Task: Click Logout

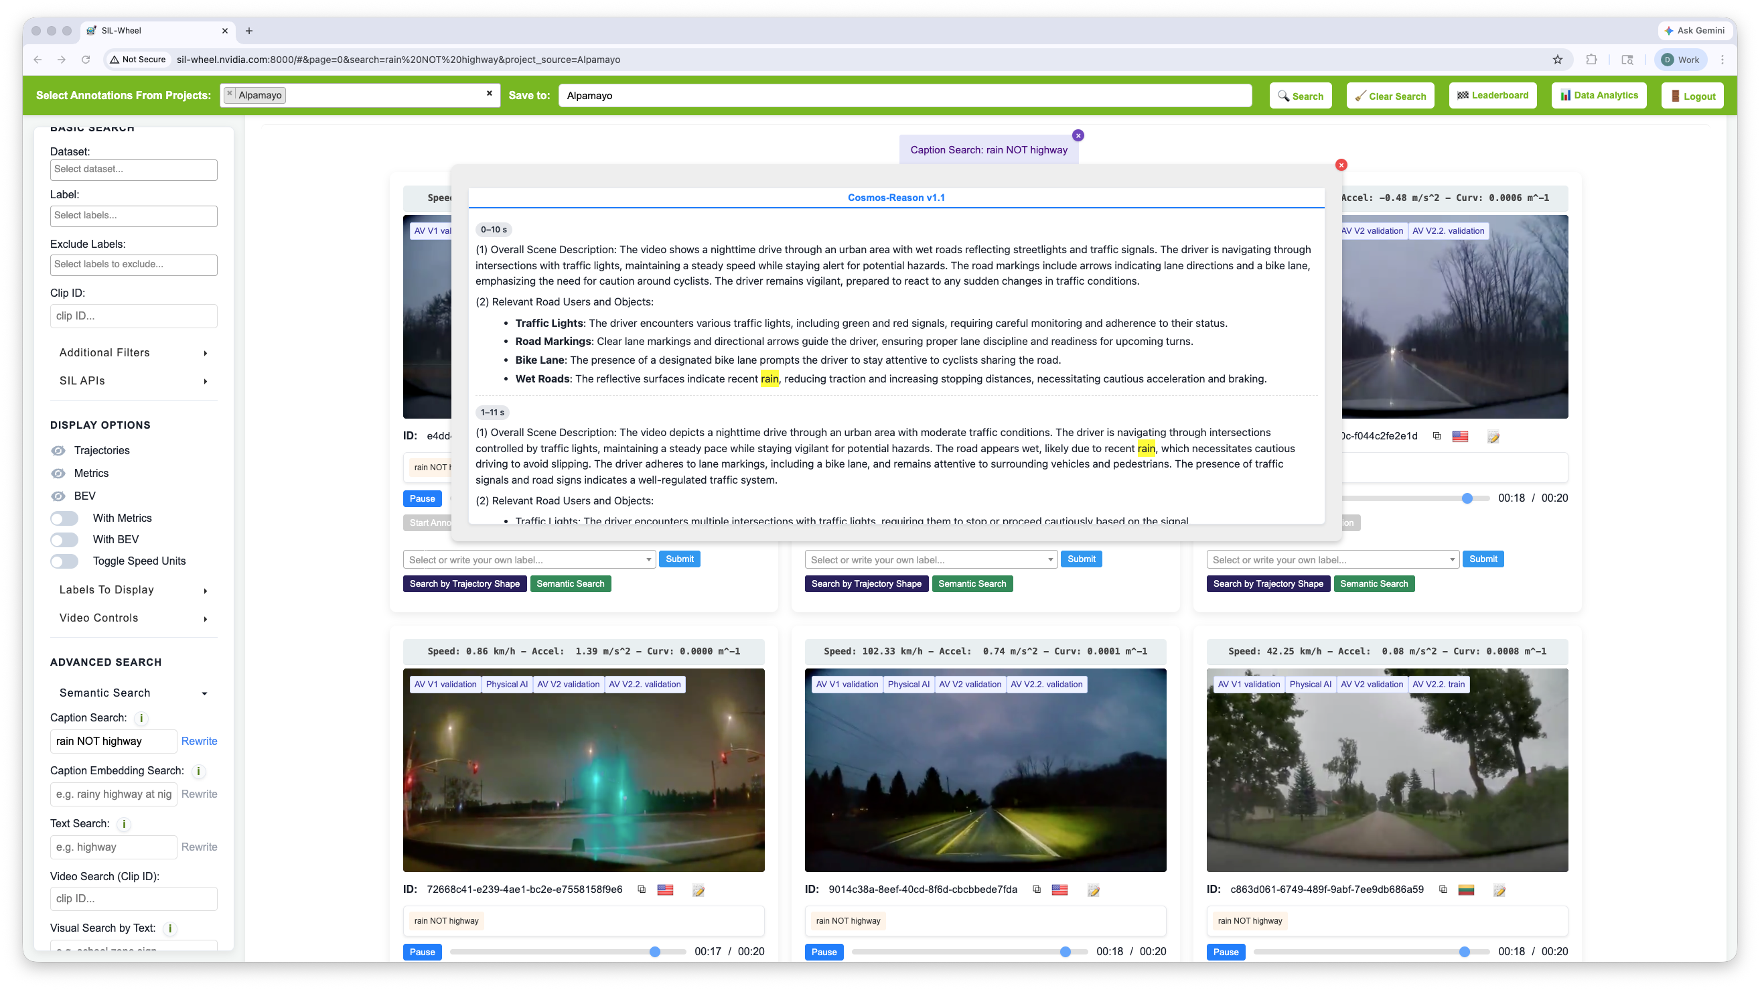Action: 1692,96
